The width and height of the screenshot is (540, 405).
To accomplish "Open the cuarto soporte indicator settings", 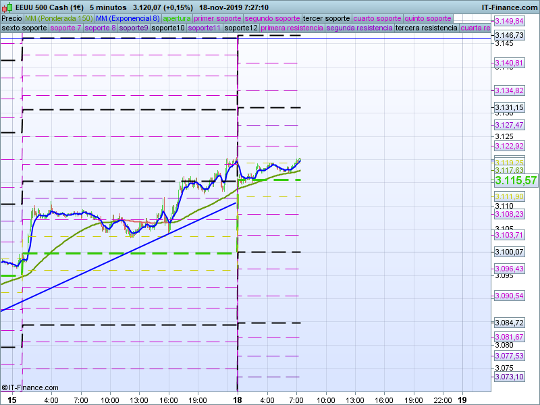I will pos(377,18).
